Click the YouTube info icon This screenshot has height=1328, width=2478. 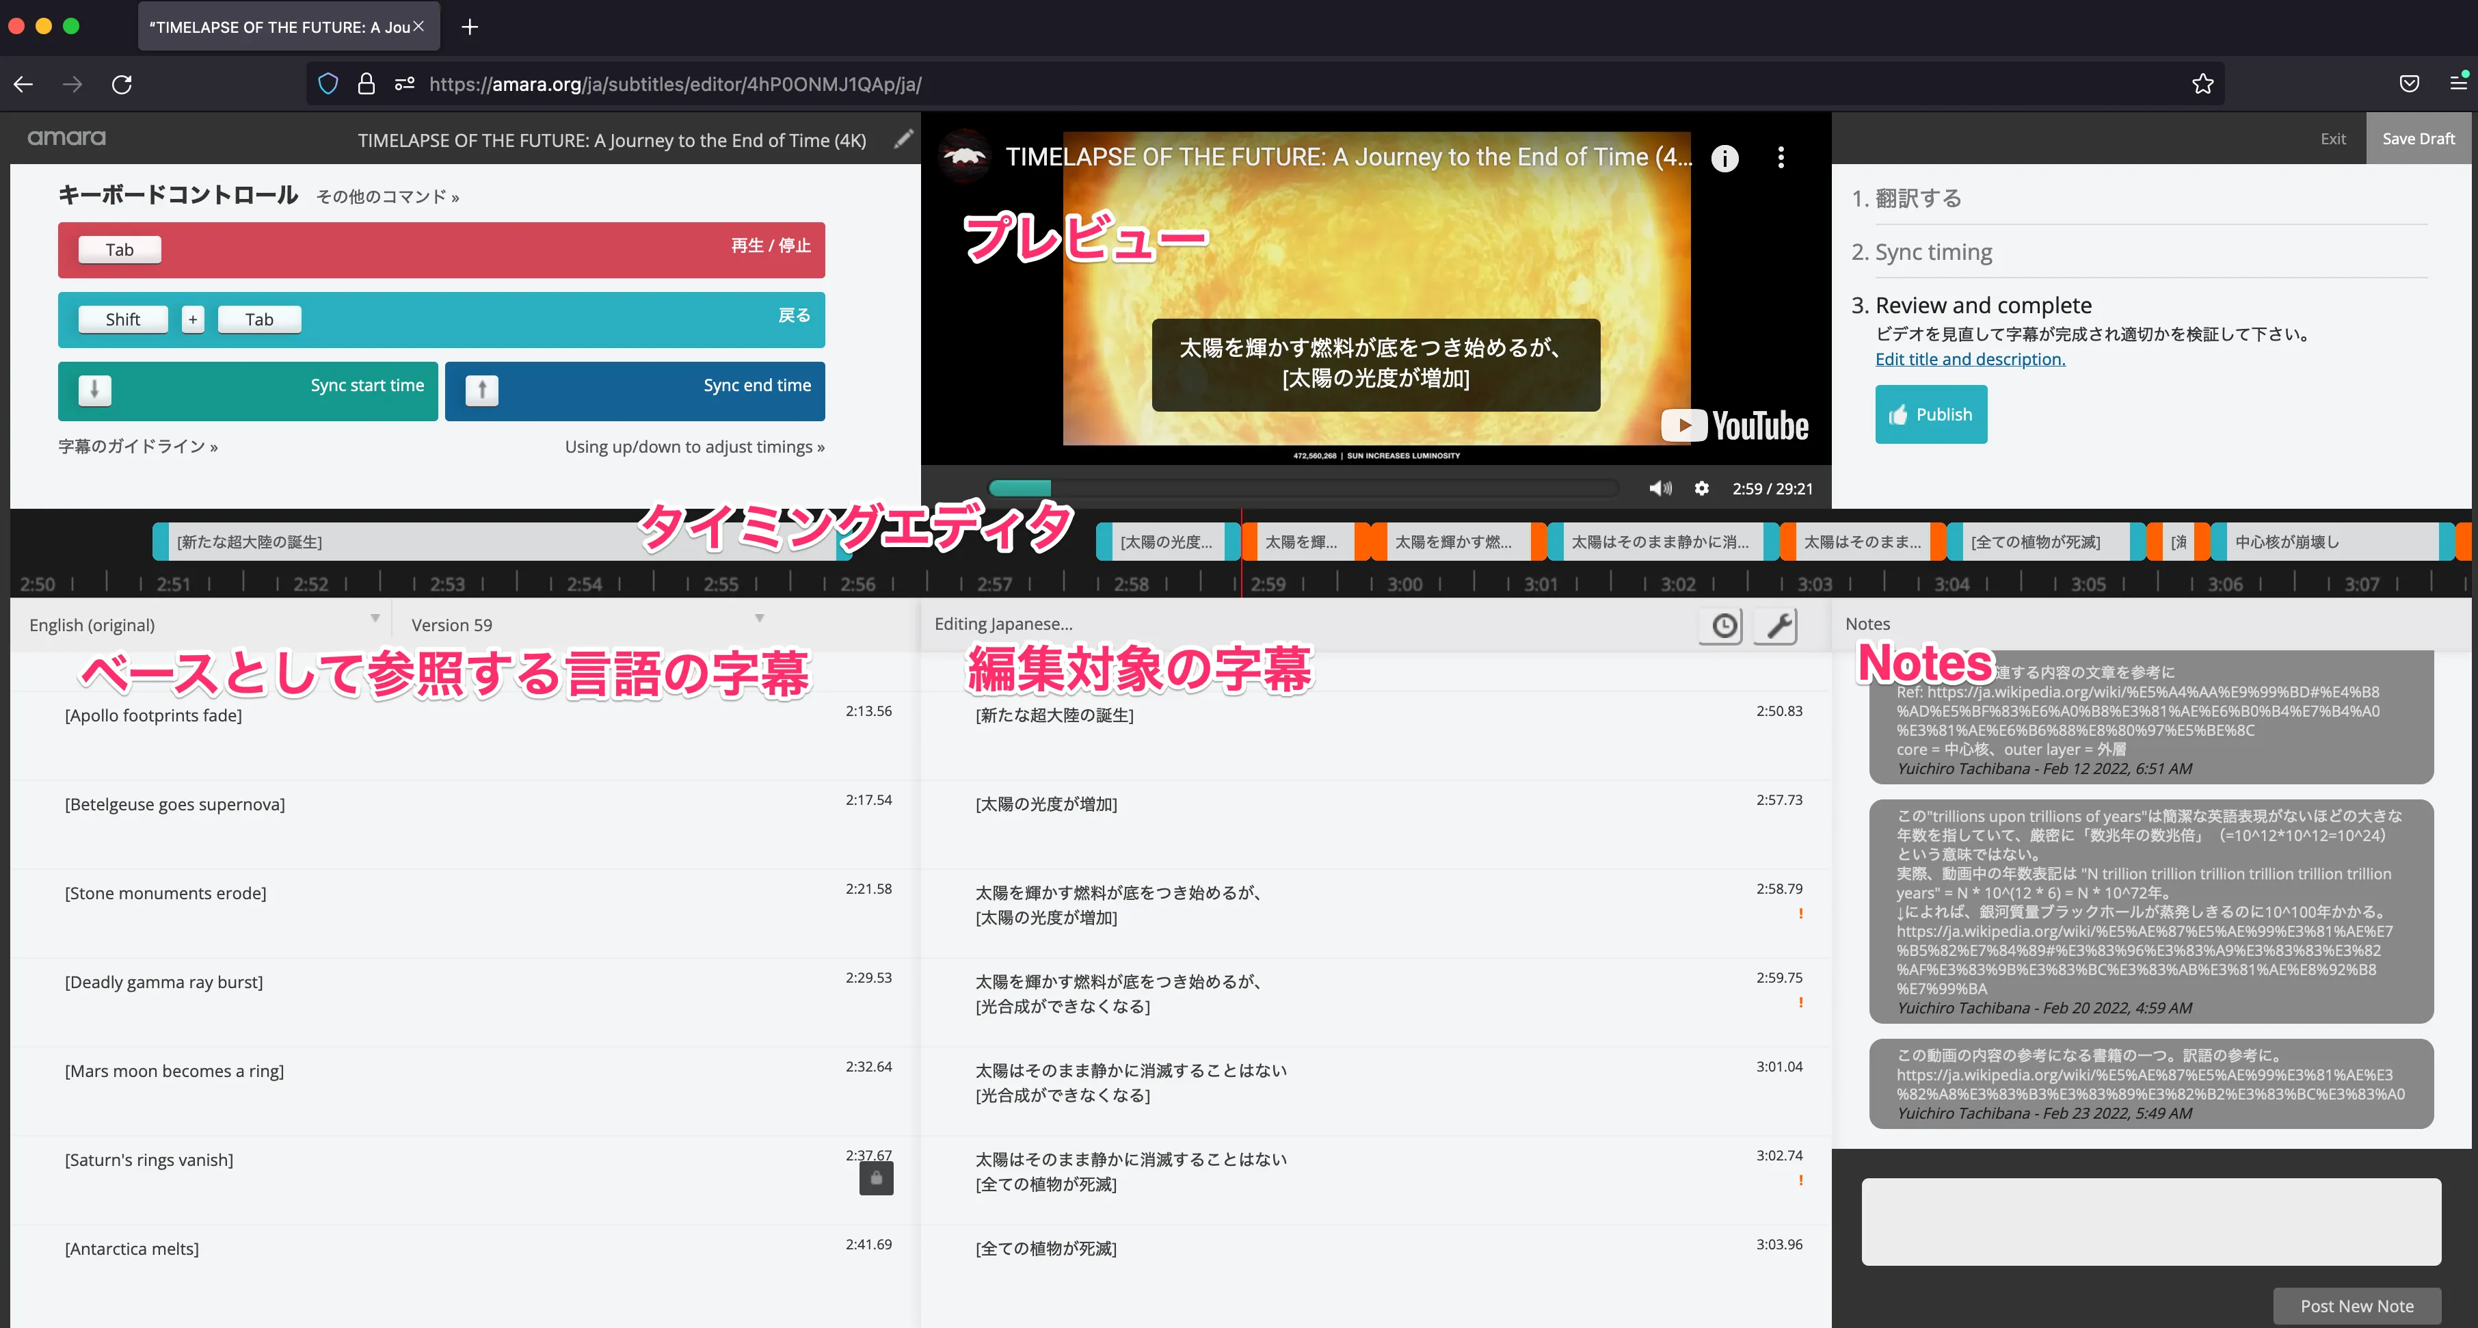[1724, 158]
